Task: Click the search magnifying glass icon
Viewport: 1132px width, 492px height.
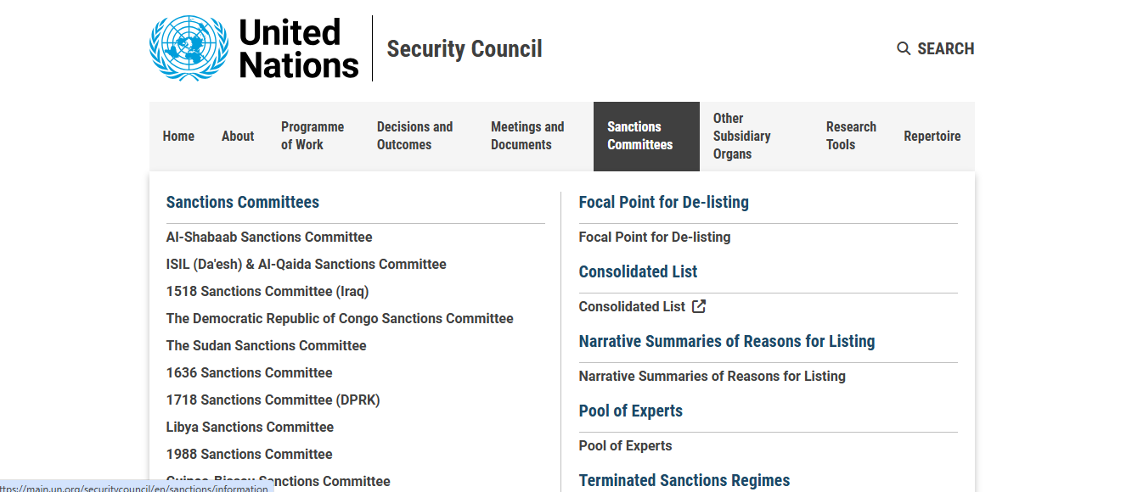Action: click(904, 48)
